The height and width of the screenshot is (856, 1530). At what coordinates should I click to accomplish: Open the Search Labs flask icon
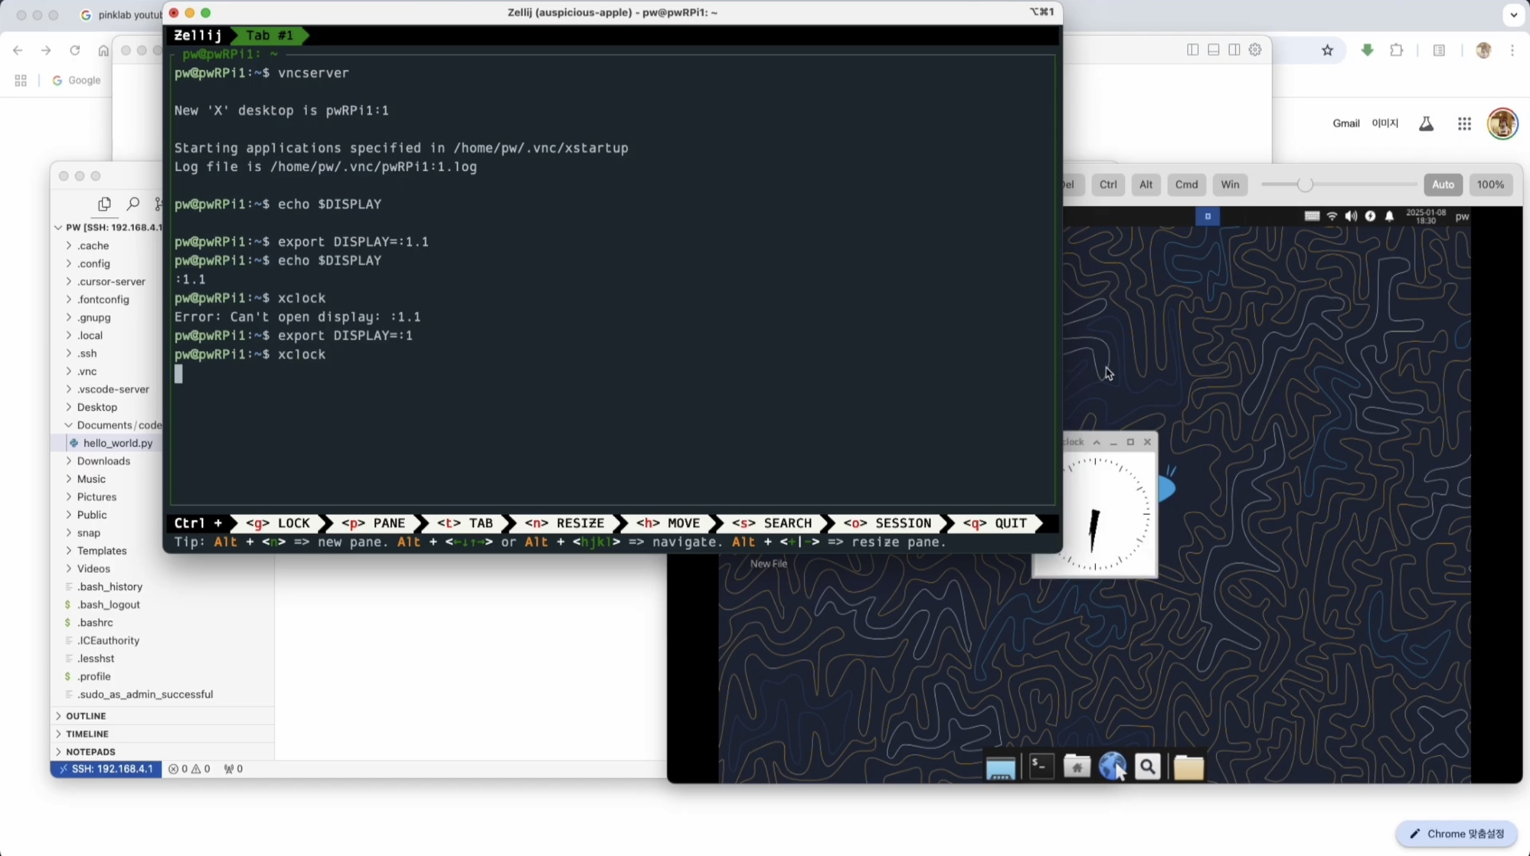pos(1426,124)
